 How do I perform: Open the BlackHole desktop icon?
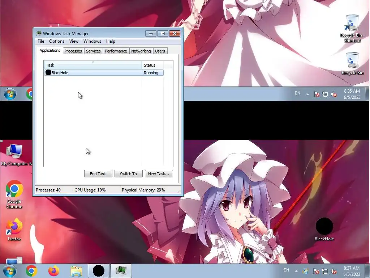tap(324, 229)
